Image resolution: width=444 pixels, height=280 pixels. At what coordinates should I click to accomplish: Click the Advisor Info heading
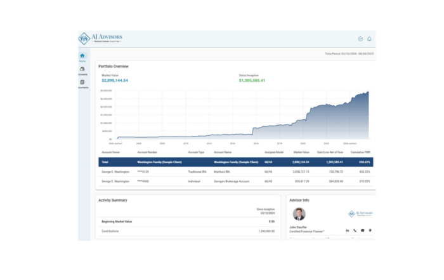pos(299,200)
